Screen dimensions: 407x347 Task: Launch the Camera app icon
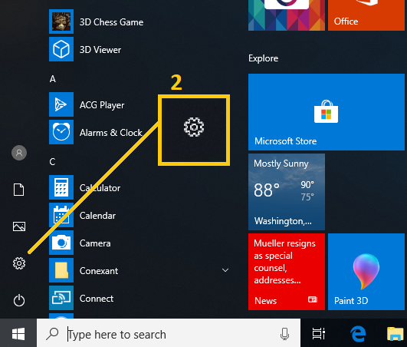[61, 243]
